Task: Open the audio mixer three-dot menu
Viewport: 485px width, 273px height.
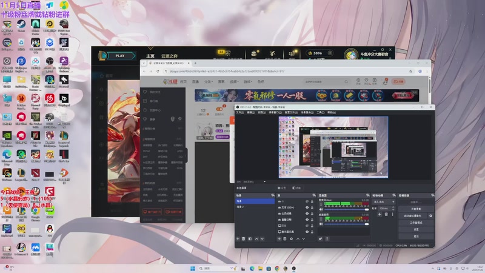Action: pos(327,238)
